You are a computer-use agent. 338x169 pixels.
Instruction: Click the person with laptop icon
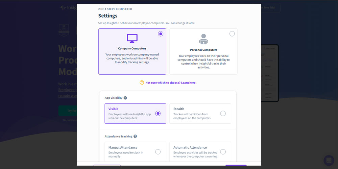[x=203, y=39]
